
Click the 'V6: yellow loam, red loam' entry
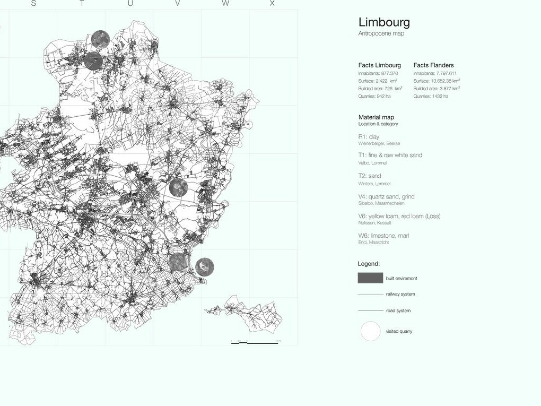point(399,217)
